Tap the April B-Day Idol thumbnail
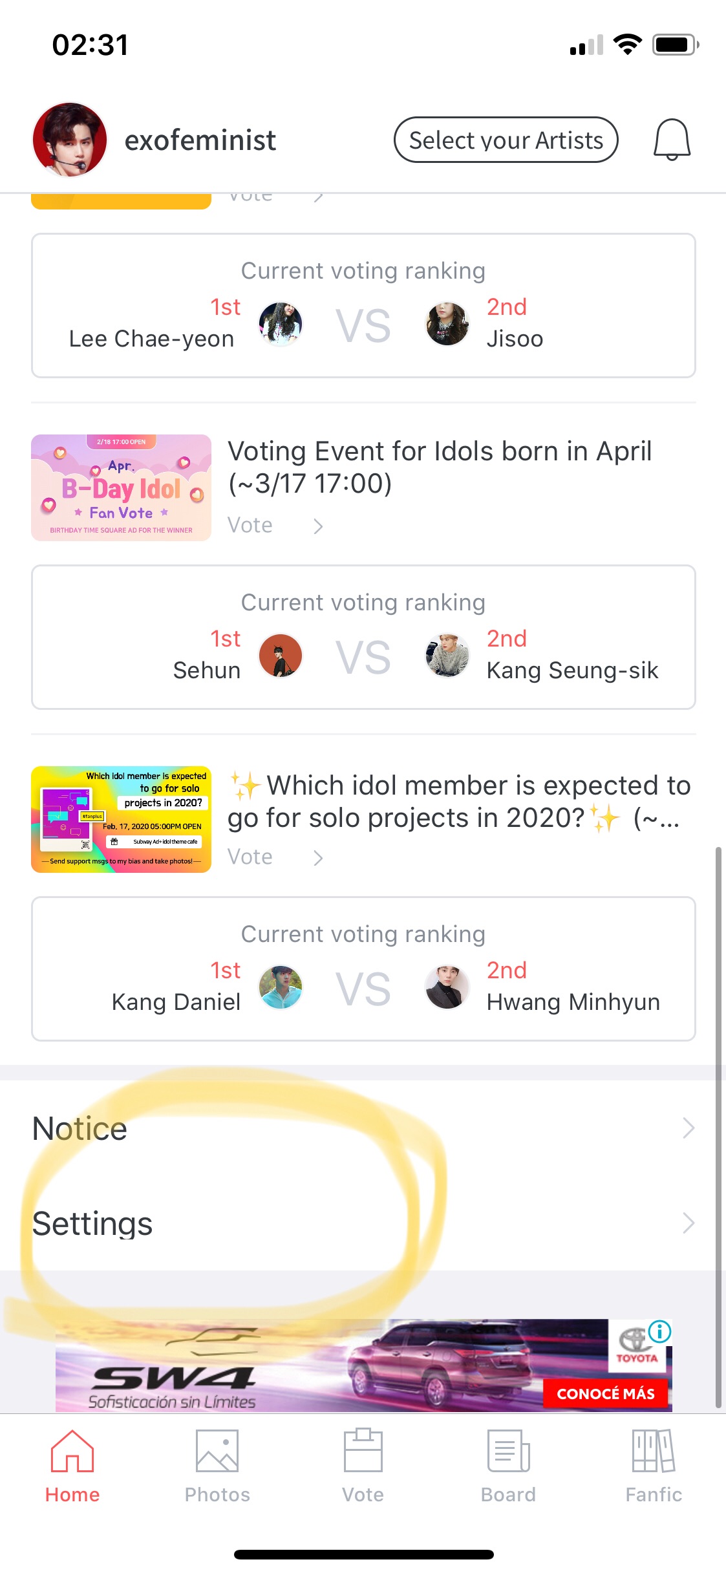This screenshot has height=1575, width=726. [x=122, y=487]
